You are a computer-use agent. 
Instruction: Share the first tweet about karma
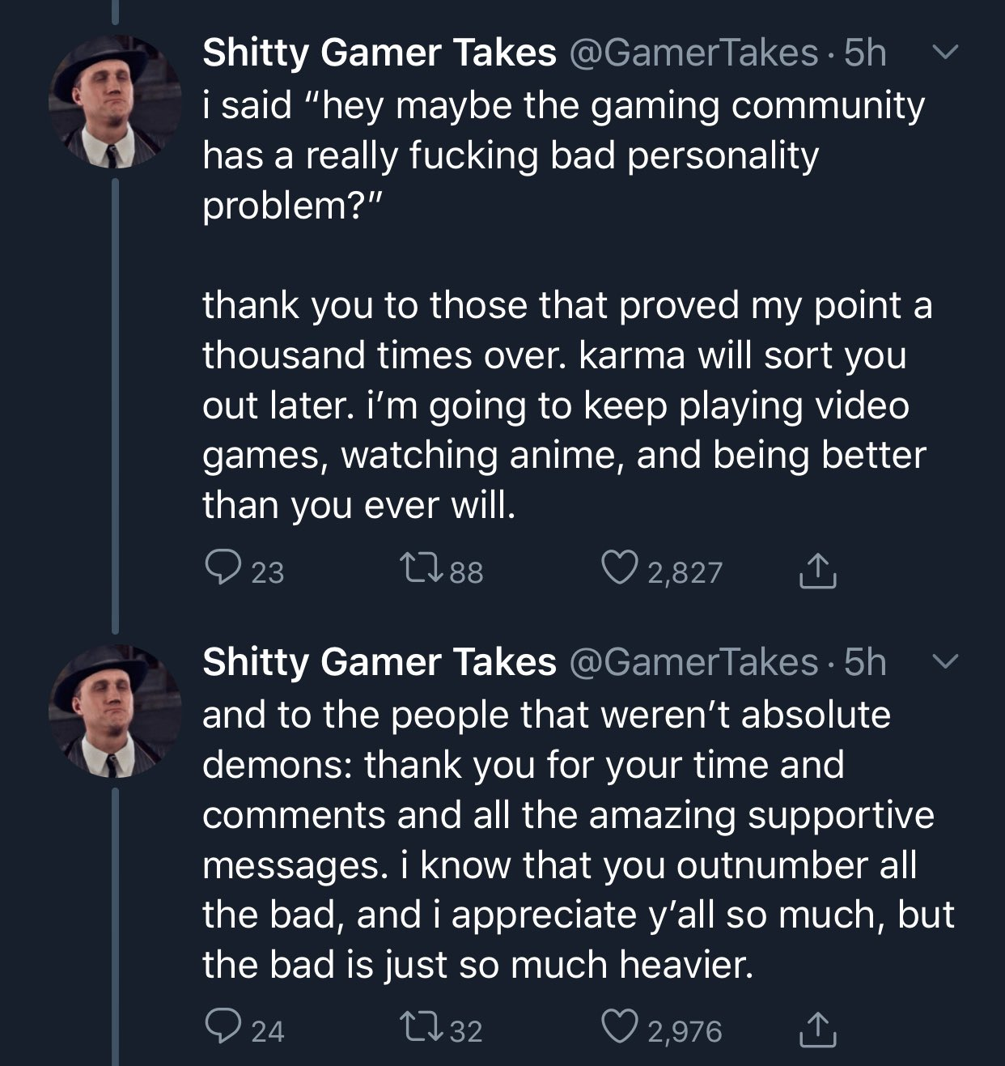tap(818, 570)
